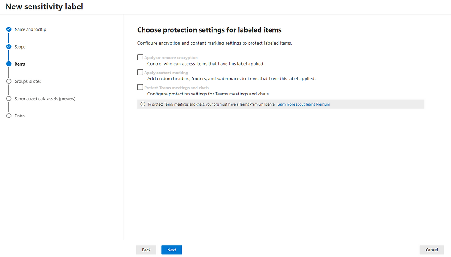This screenshot has width=451, height=257.
Task: Jump to Schematized data assets (preview) step
Action: pyautogui.click(x=45, y=99)
